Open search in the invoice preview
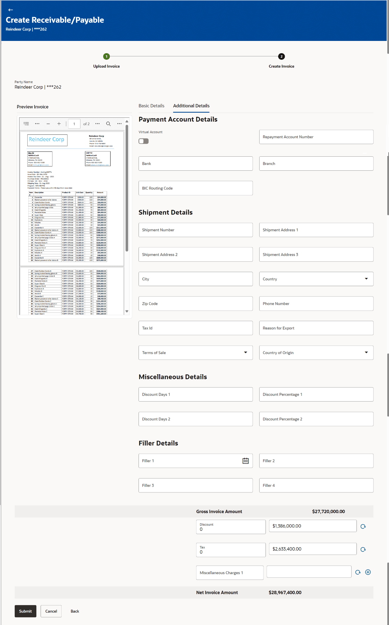Screen dimensions: 389x625 pyautogui.click(x=108, y=124)
